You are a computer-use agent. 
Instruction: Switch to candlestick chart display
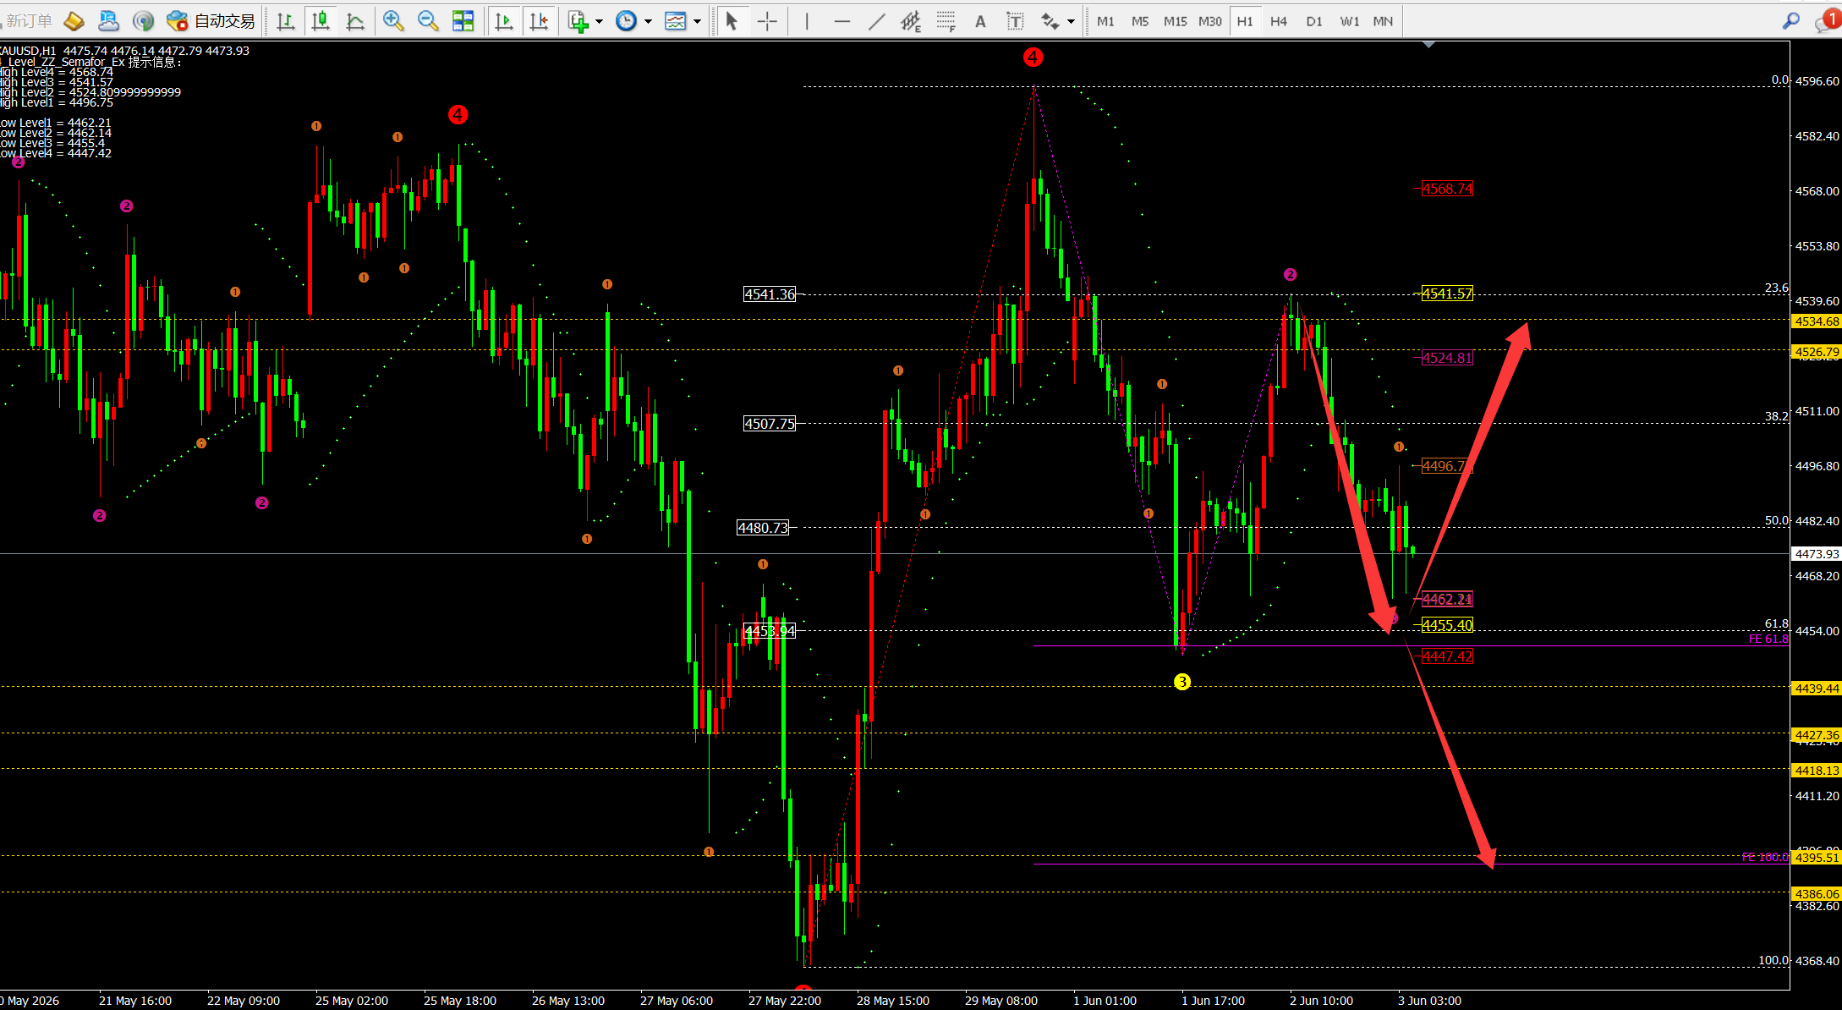(321, 21)
